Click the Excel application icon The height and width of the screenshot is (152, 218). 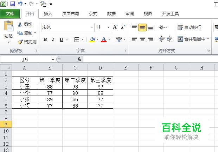click(x=3, y=4)
